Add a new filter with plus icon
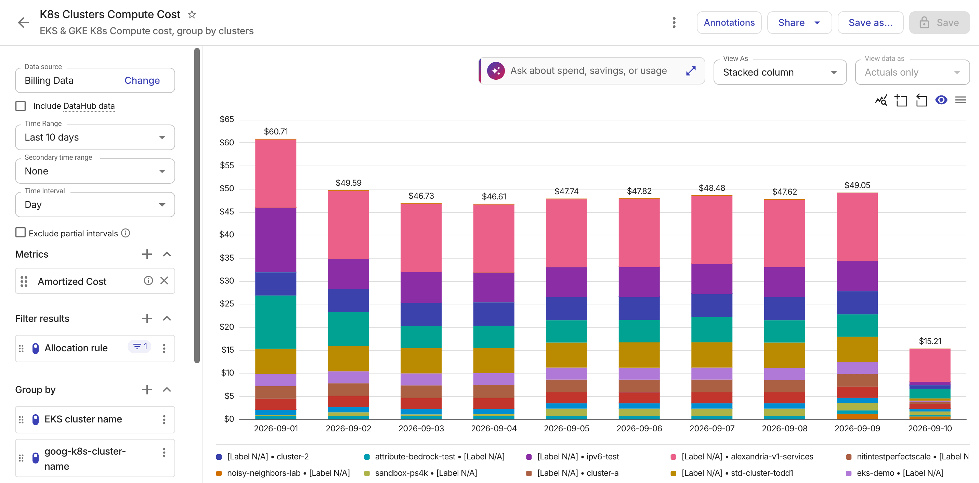 click(147, 318)
